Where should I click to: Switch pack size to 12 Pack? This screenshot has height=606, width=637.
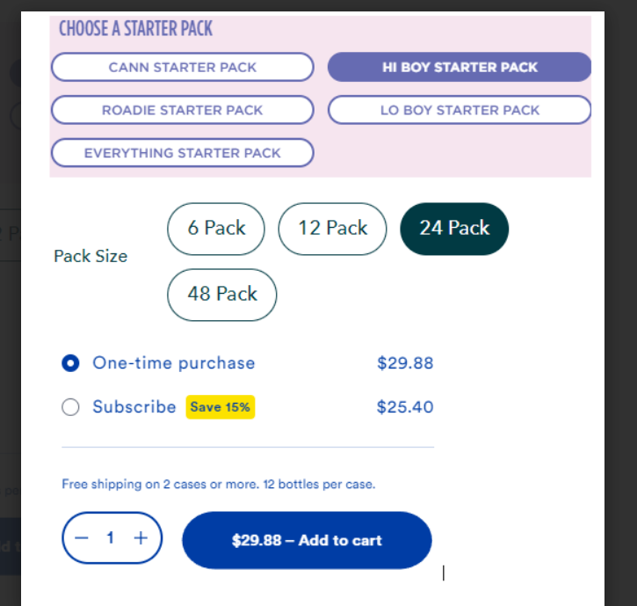coord(333,229)
